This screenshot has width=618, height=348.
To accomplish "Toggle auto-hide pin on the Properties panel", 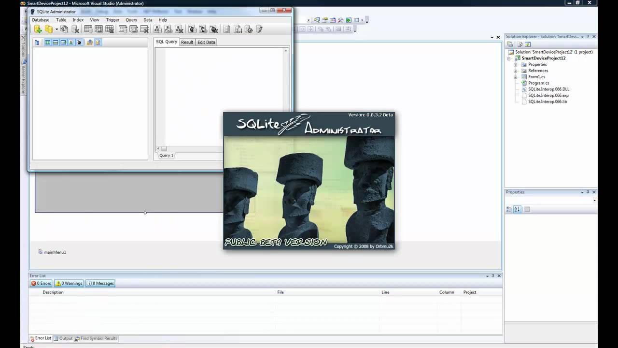I will tap(588, 192).
